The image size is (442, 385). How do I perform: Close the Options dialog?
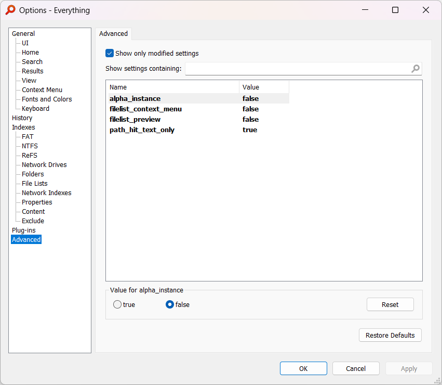pyautogui.click(x=426, y=10)
